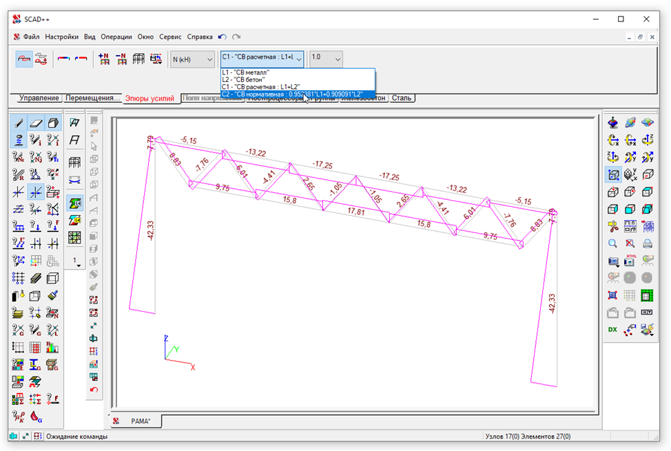Screen dimensions: 671x451
Task: Click the colored histogram chart icon
Action: coord(52,348)
